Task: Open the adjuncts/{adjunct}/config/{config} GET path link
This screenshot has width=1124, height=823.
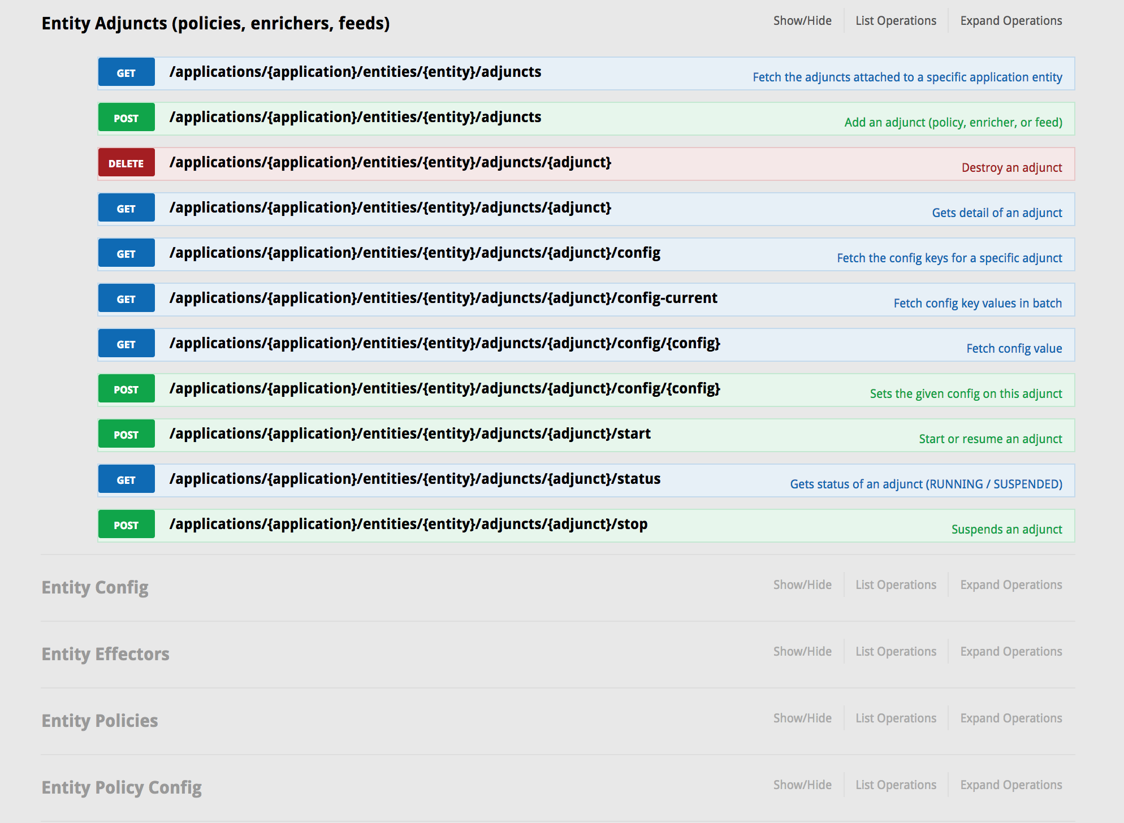Action: (444, 343)
